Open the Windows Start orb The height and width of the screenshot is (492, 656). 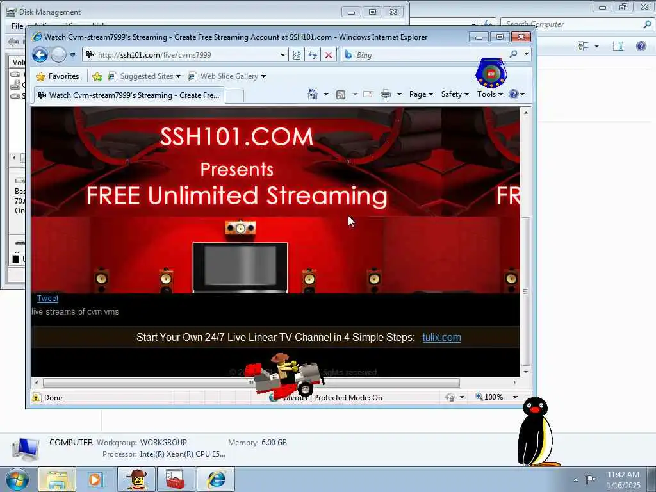click(x=17, y=479)
